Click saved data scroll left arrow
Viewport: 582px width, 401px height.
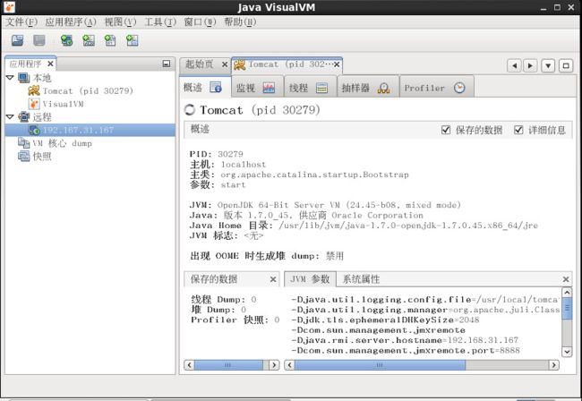(189, 365)
